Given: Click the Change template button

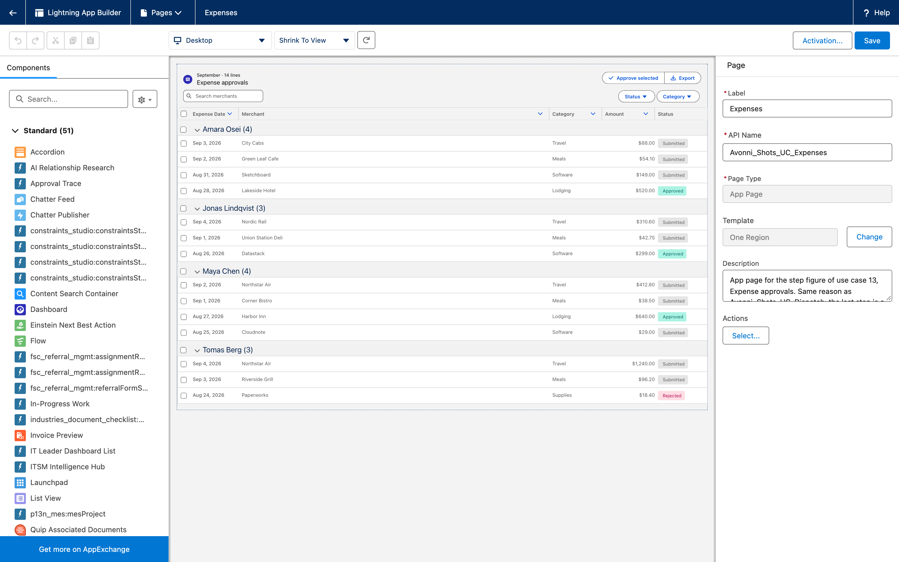Looking at the screenshot, I should (869, 237).
